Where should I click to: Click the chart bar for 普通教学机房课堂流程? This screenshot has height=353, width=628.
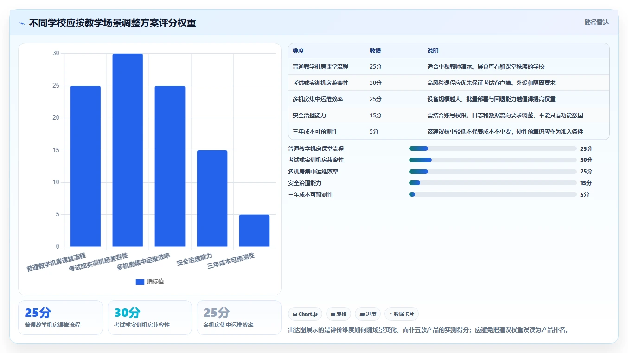tap(85, 166)
